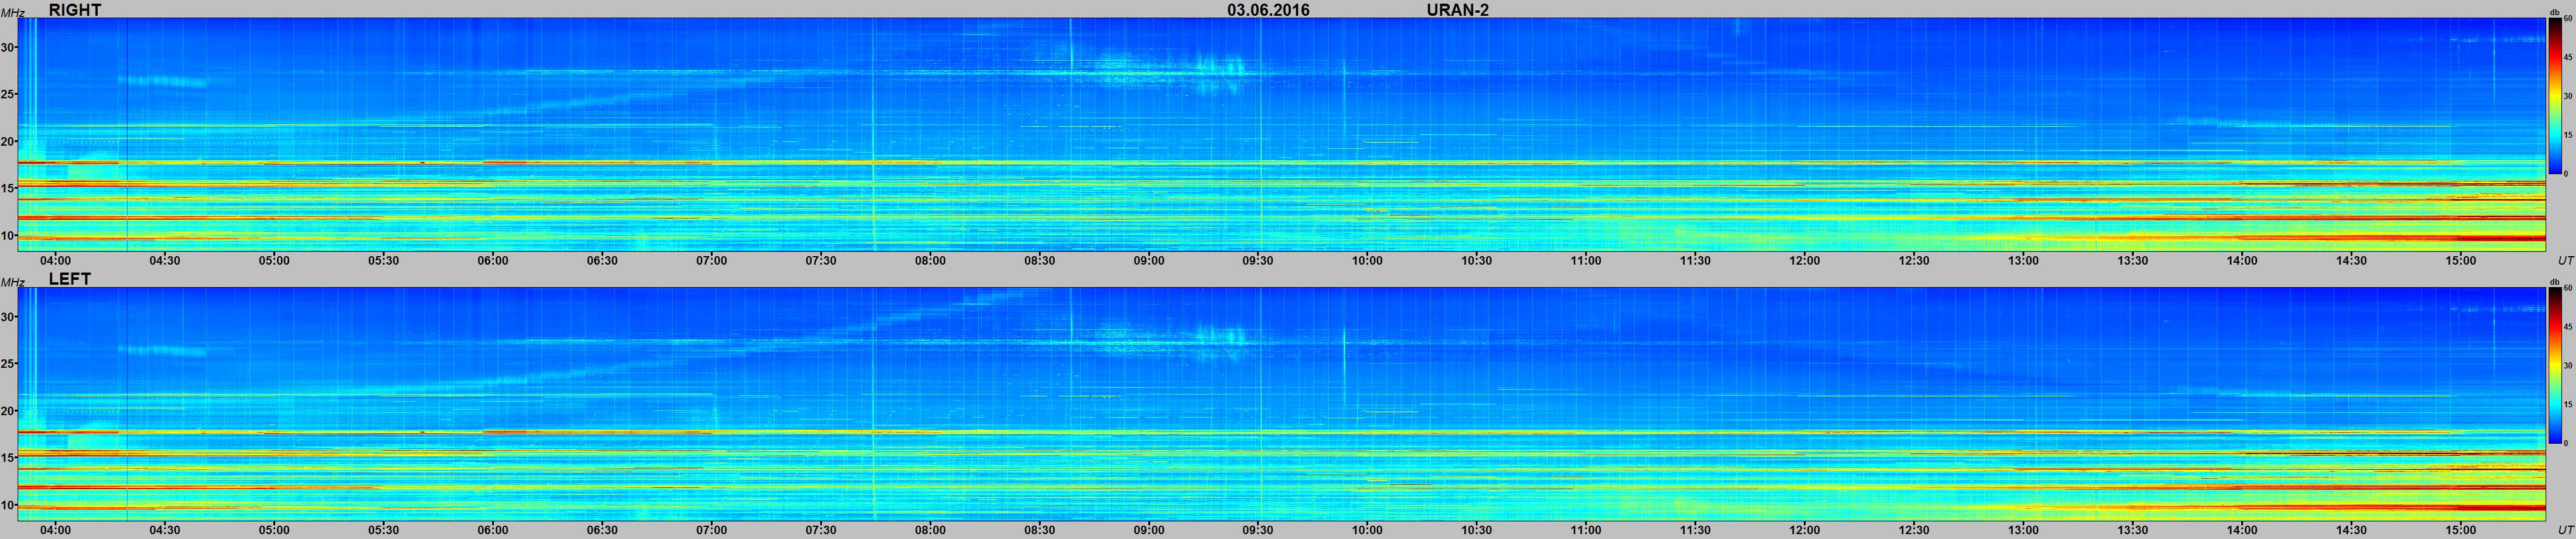Click the 08:00 tick under LEFT panel

coord(930,530)
